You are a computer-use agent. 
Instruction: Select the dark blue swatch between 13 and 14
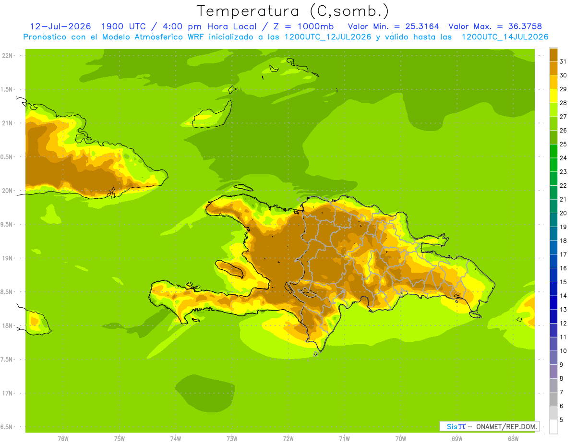point(553,302)
